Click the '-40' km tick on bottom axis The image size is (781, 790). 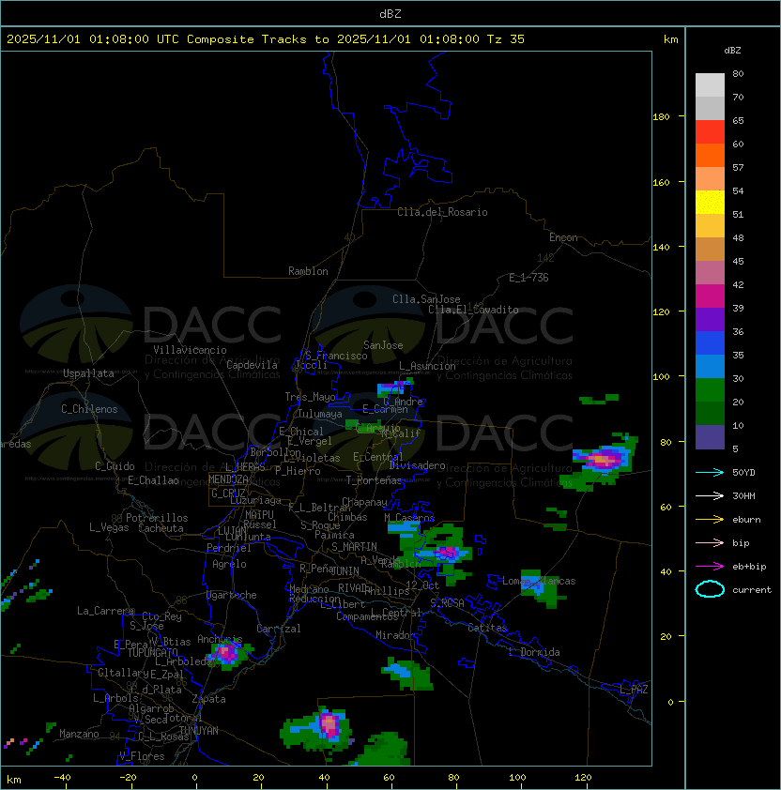click(63, 778)
